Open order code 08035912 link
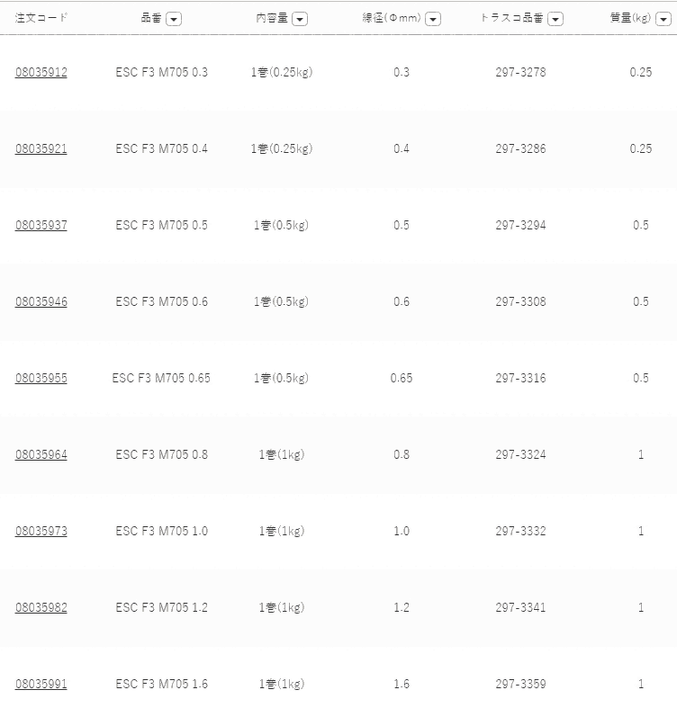Viewport: 677px width, 708px height. (x=41, y=72)
